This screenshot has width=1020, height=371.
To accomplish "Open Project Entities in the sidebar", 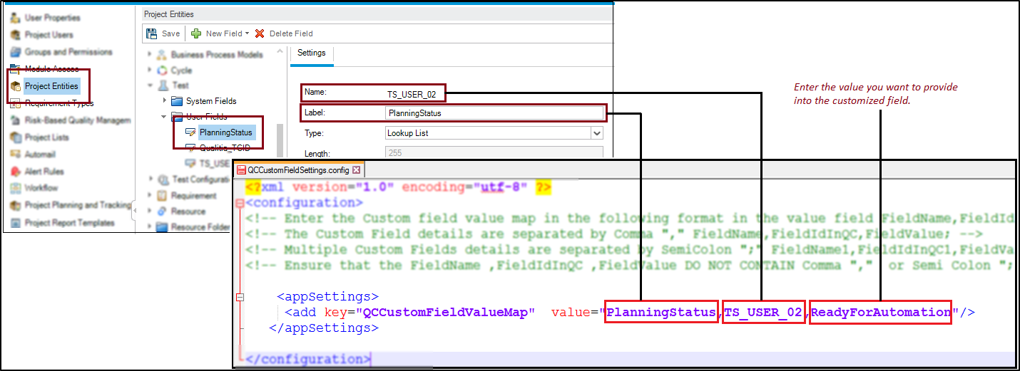I will 51,86.
